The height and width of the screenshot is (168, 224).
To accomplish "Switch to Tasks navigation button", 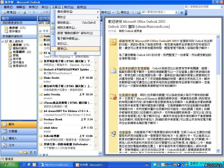I will click(x=19, y=145).
